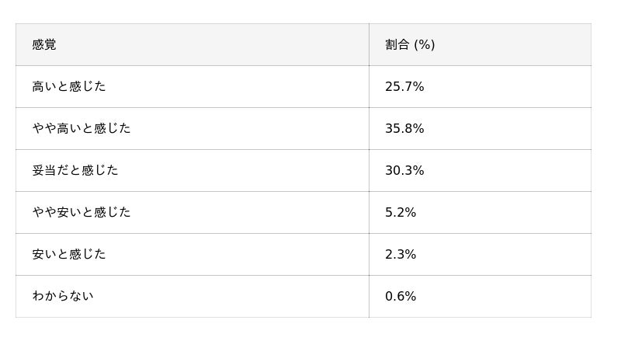Select the 35.8% percentage cell
This screenshot has height=341, width=621.
(404, 129)
